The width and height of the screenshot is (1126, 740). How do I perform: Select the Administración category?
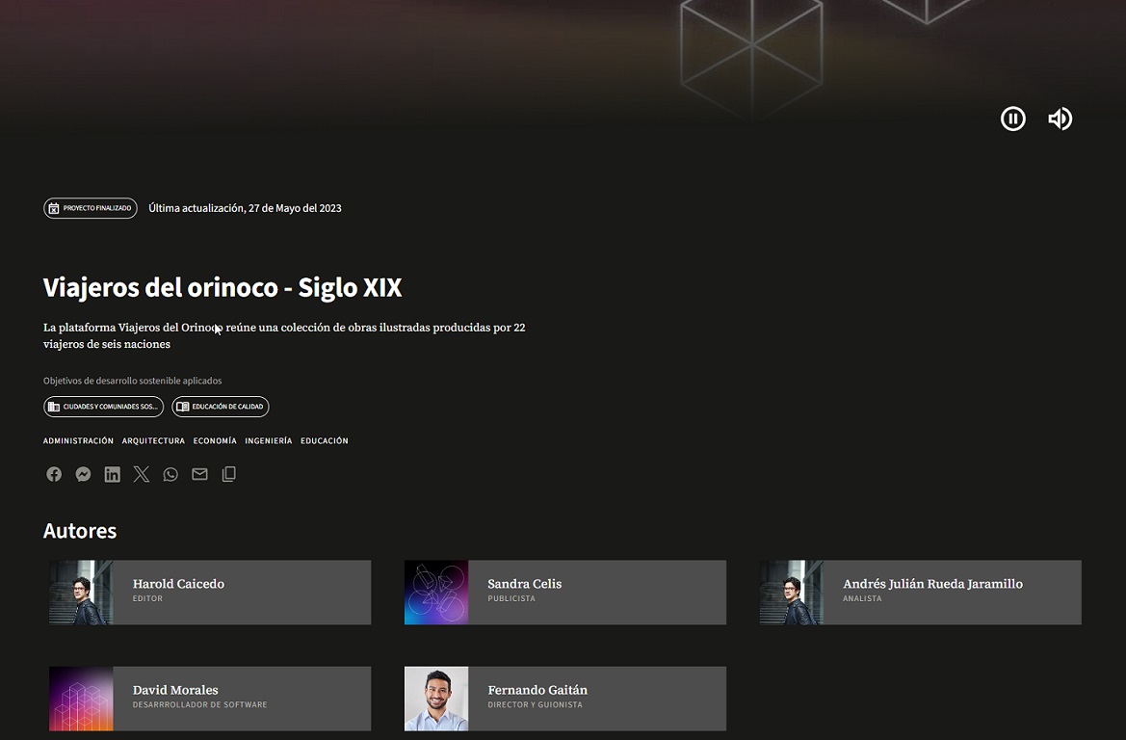78,441
